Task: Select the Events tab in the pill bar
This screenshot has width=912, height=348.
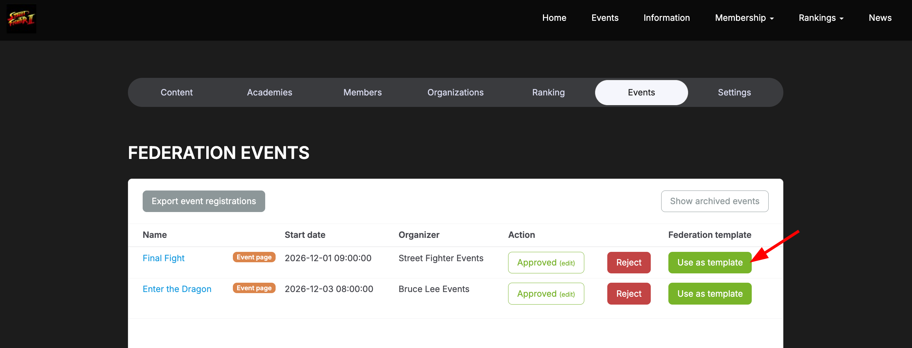Action: tap(641, 93)
